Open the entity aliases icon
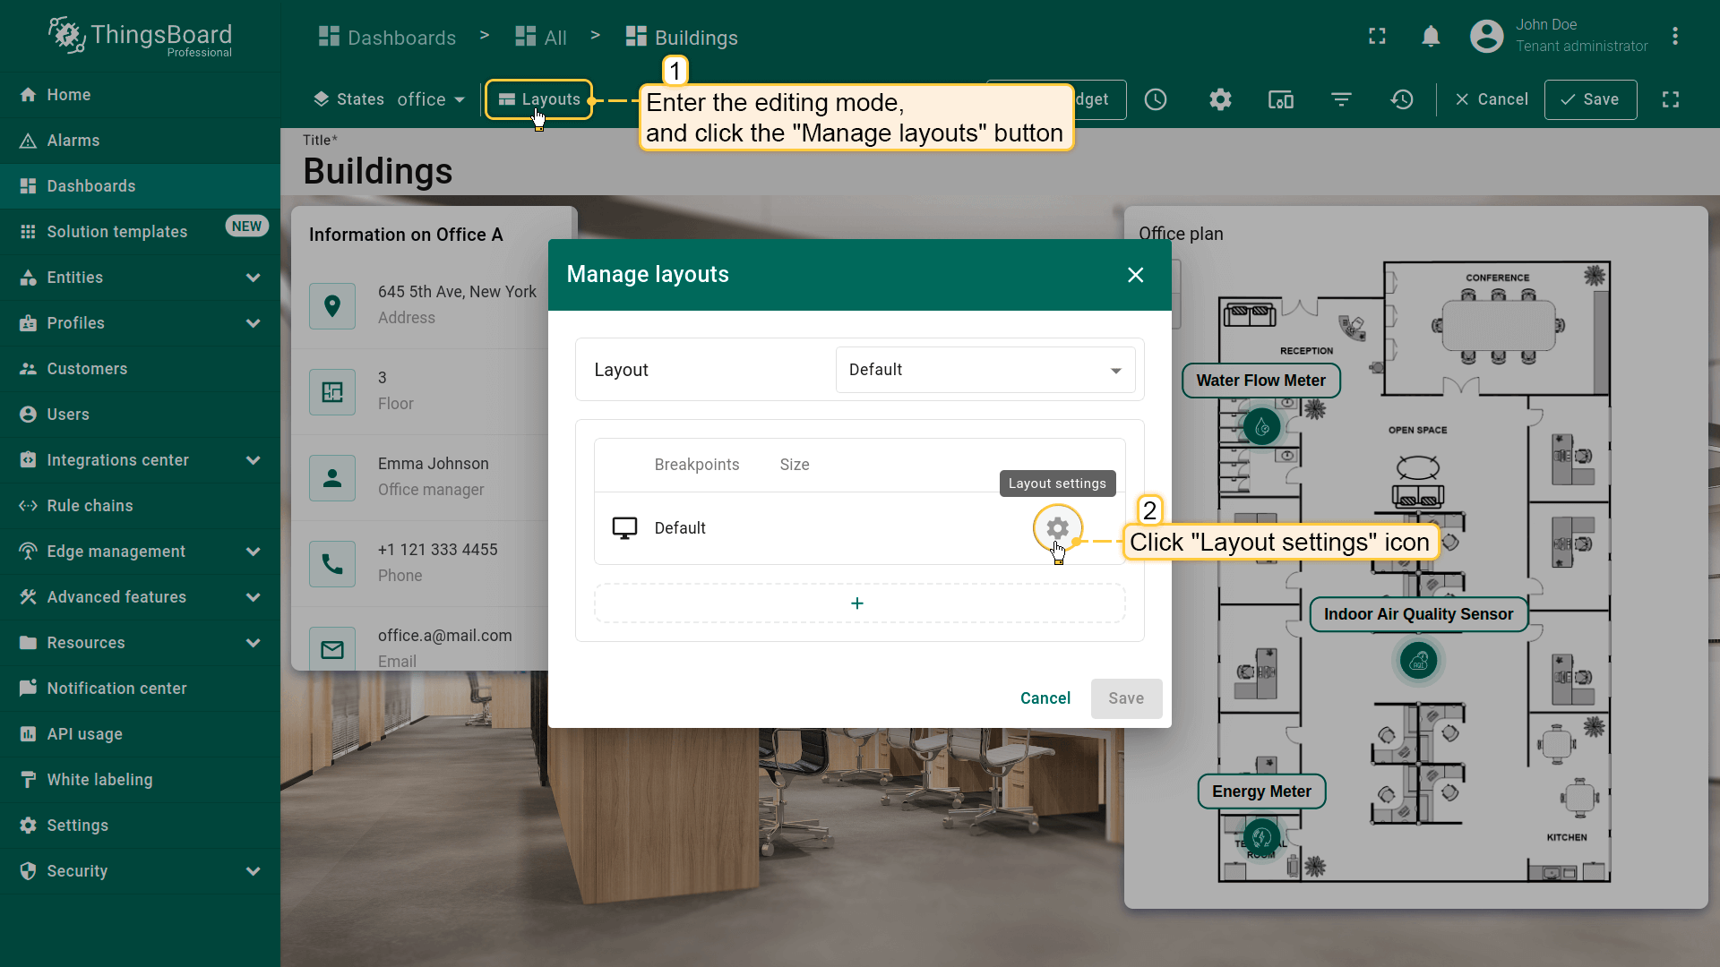Screen dimensions: 1720x967 pyautogui.click(x=1281, y=99)
